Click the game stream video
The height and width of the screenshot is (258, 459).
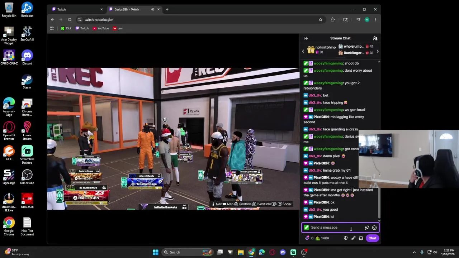point(173,139)
